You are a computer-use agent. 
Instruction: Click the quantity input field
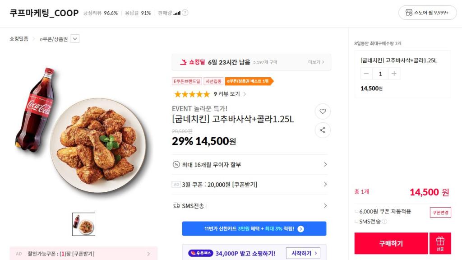tap(380, 74)
